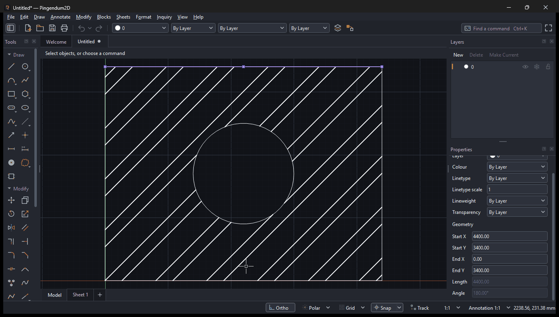This screenshot has height=317, width=559.
Task: Open the Transparency dropdown
Action: 517,212
